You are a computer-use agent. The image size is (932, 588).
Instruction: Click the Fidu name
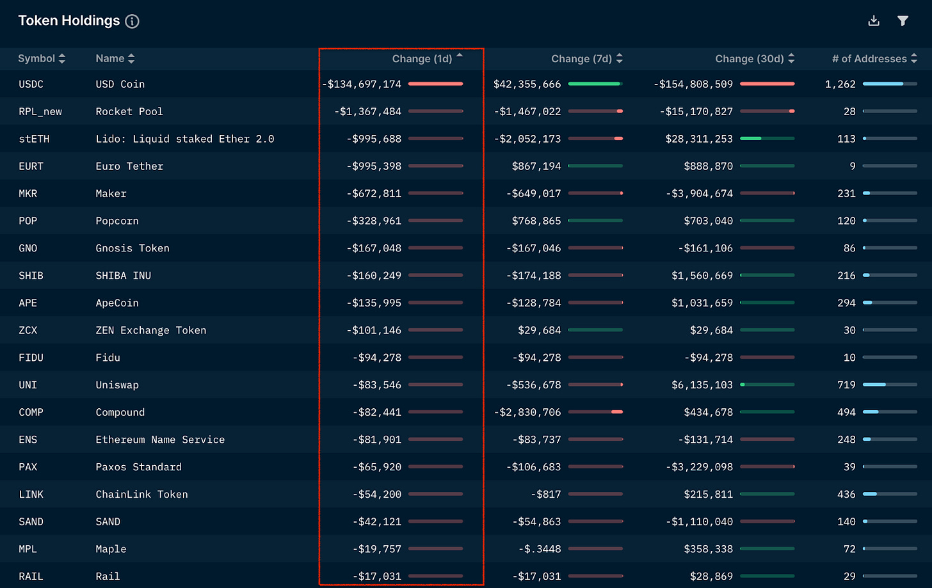point(108,358)
